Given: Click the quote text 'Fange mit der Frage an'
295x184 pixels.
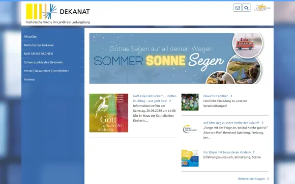Looking at the screenshot, I should [x=236, y=133].
